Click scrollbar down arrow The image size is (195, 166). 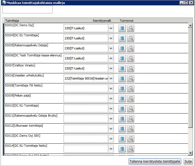[190, 153]
